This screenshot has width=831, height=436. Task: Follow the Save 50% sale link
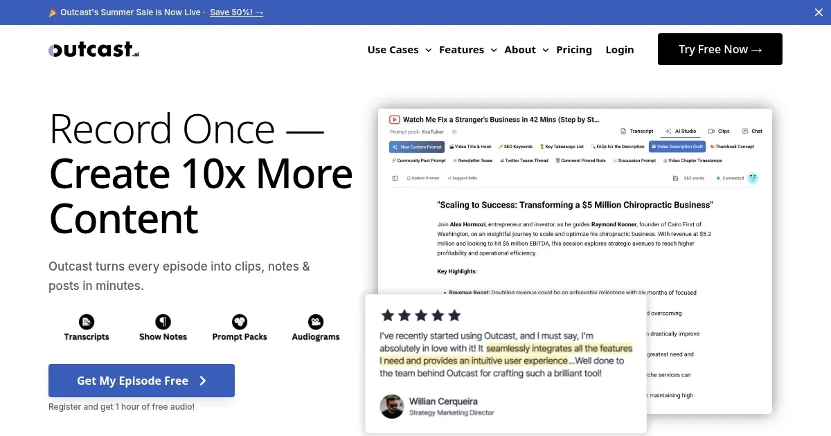tap(236, 12)
